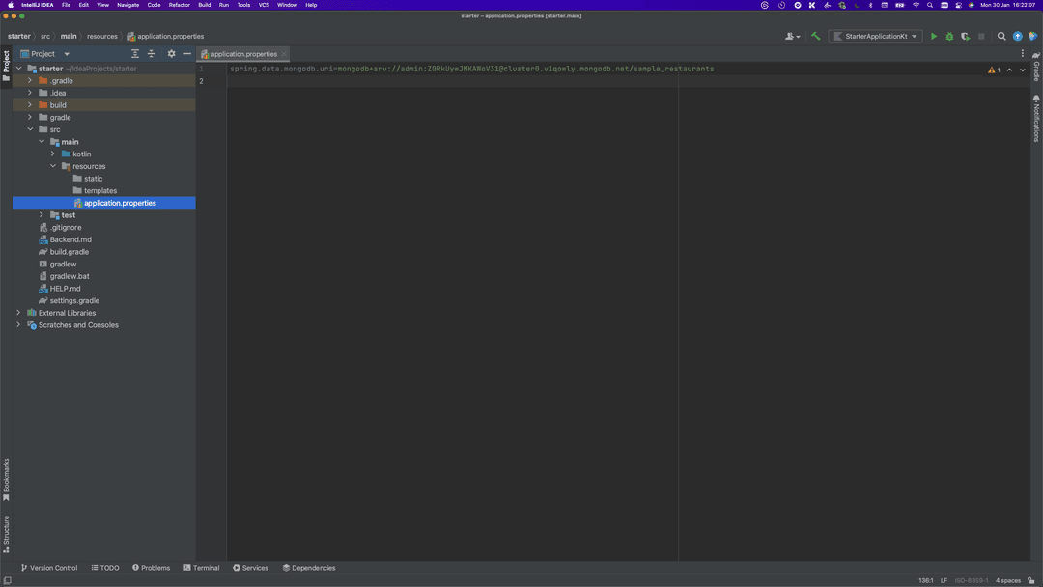Run the StarterApplicationKt configuration
1043x587 pixels.
[933, 36]
